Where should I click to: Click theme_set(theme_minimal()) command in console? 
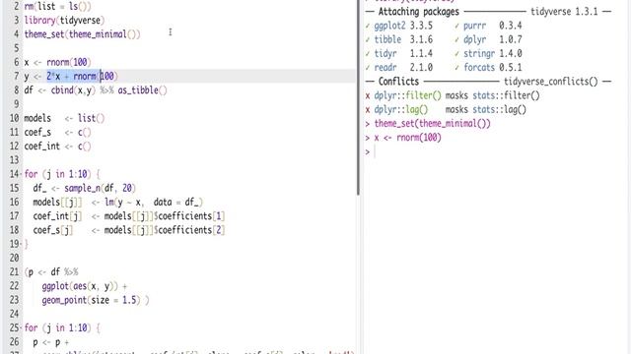coord(432,124)
